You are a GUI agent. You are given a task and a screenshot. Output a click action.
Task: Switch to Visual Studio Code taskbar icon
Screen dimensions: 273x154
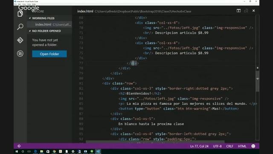98,151
